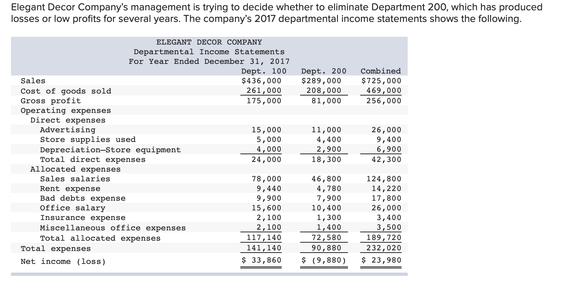The width and height of the screenshot is (566, 291).
Task: Click the Total allocated expenses label
Action: (100, 238)
